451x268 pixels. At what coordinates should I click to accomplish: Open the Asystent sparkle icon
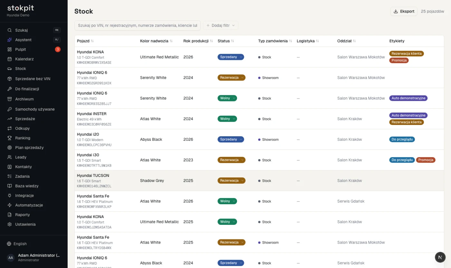pos(9,40)
